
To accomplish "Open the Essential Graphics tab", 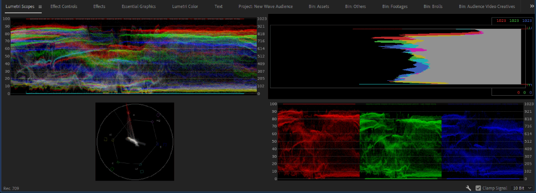I will [x=139, y=6].
